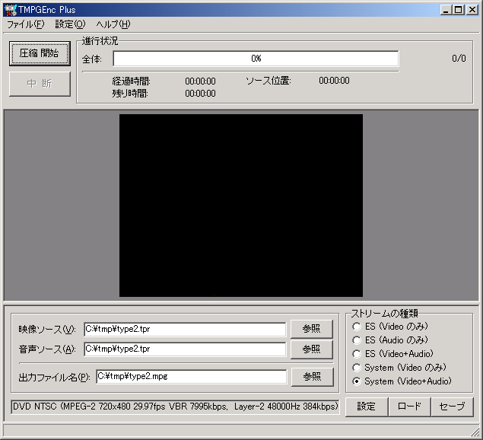The height and width of the screenshot is (440, 483).
Task: Select System (Video のみ) stream type
Action: point(399,368)
